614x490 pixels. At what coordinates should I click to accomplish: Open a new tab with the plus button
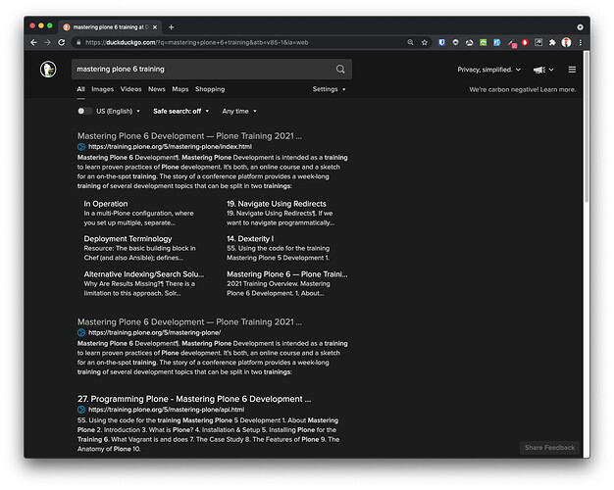point(171,27)
